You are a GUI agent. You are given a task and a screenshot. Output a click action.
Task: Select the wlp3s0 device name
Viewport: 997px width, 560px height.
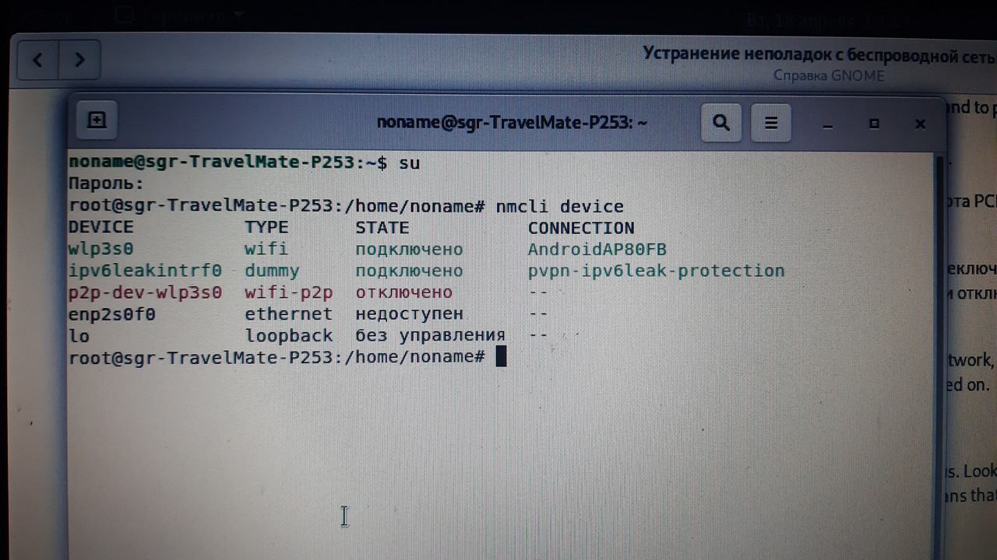[x=101, y=249]
